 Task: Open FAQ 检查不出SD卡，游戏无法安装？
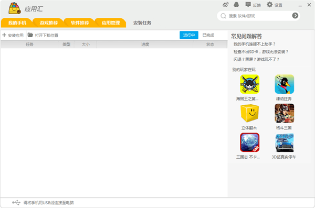pos(261,51)
